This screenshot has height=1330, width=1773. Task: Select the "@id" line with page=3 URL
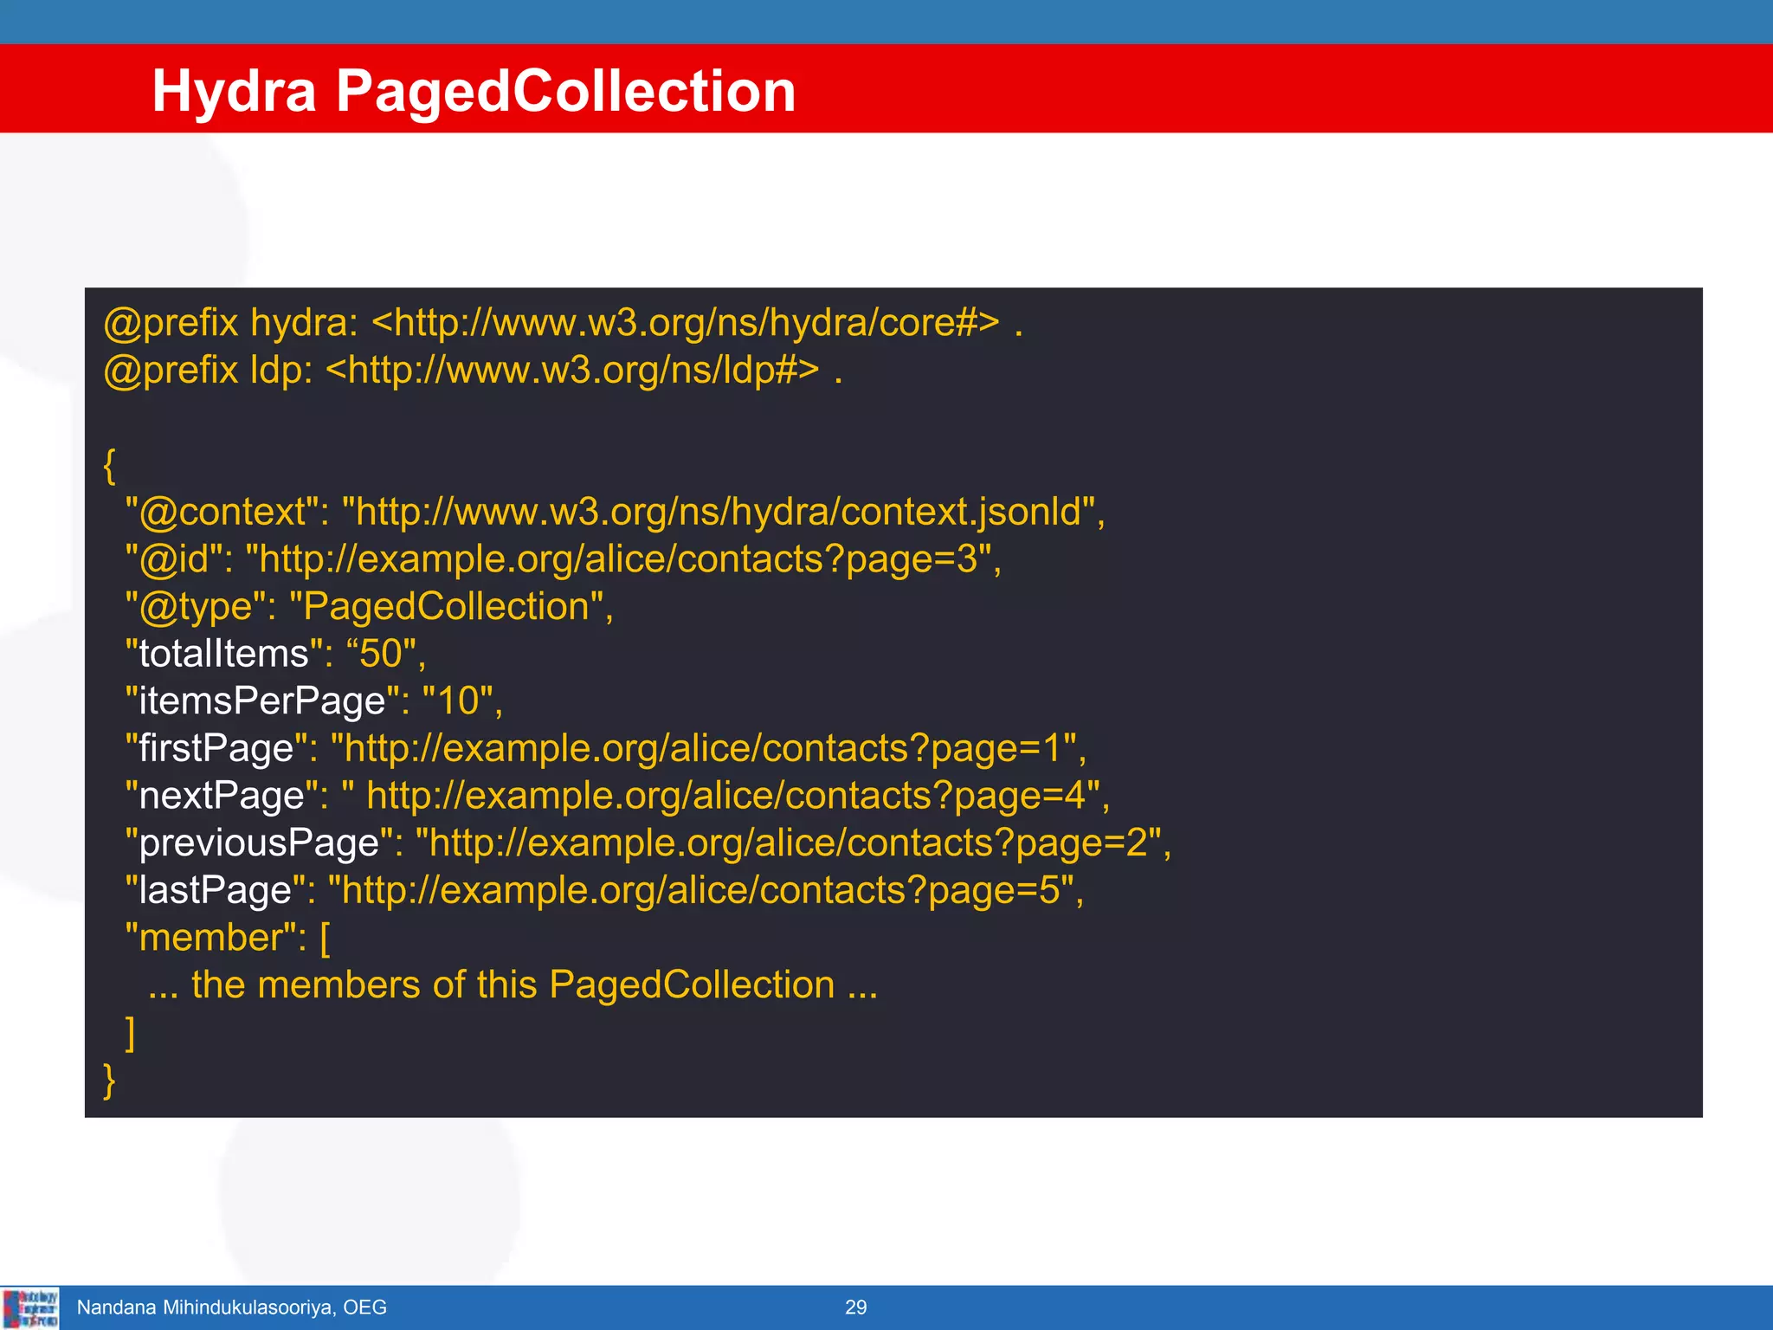pyautogui.click(x=563, y=559)
